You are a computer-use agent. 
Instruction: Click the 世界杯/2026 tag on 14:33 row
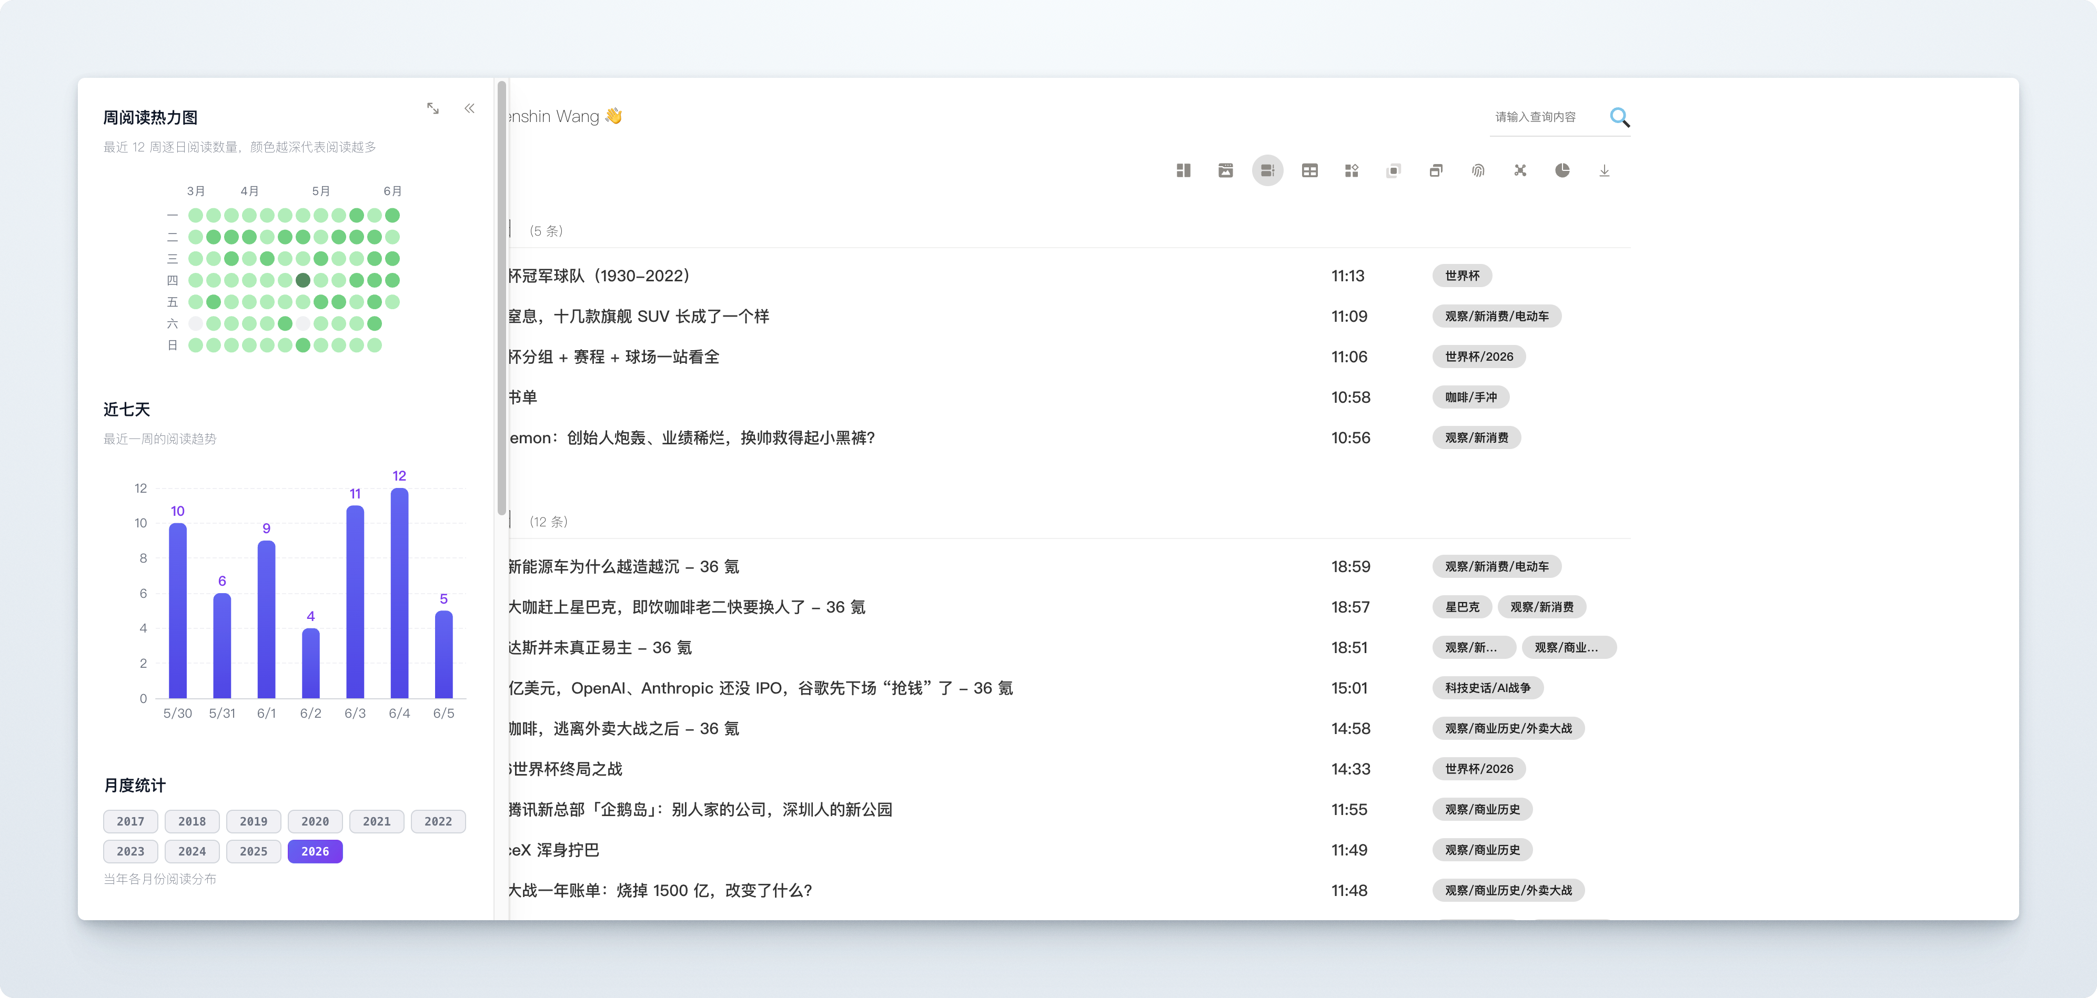point(1478,769)
